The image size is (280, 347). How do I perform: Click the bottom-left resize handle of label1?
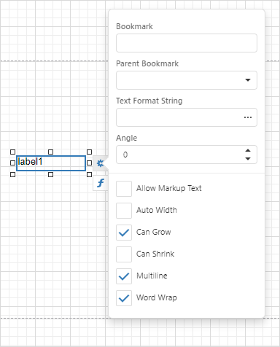(x=13, y=174)
